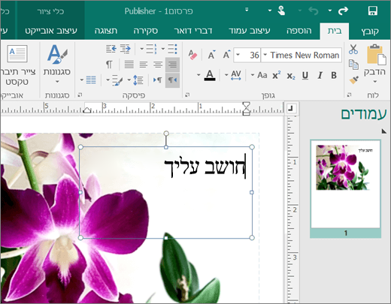Toggle Justify paragraph alignment

129,65
